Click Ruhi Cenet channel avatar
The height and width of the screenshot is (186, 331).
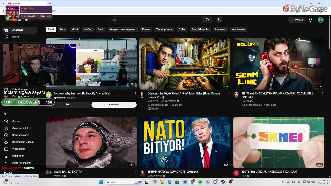(142, 95)
